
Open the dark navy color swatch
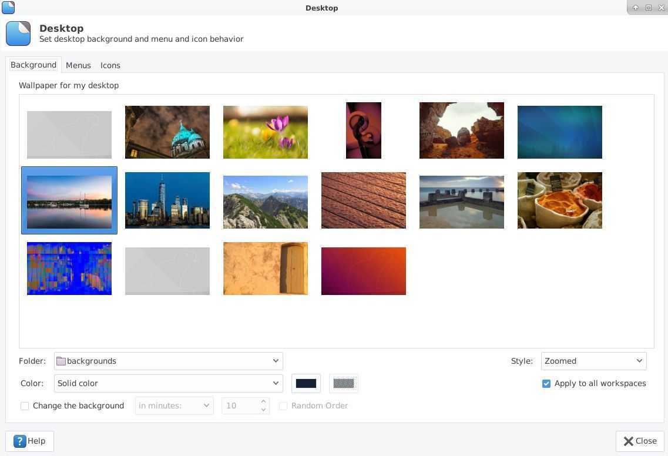tap(306, 384)
